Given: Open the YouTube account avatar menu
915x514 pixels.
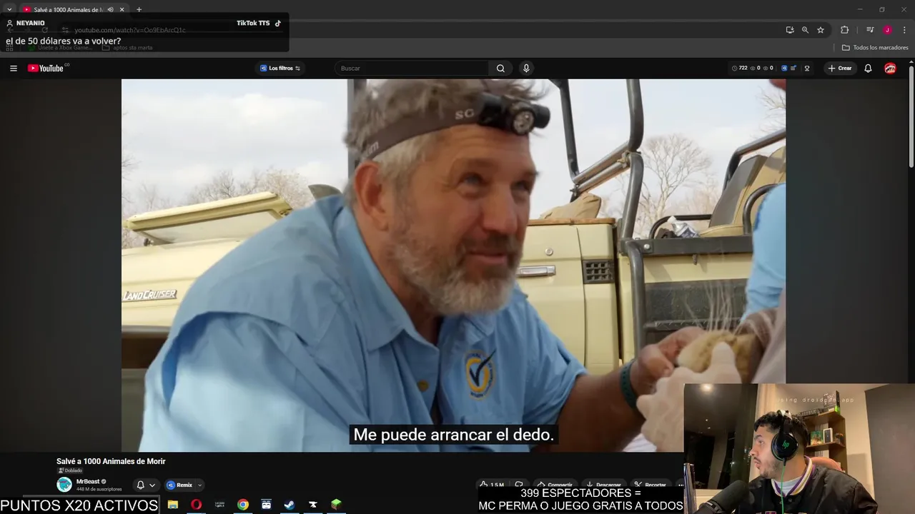Looking at the screenshot, I should [x=890, y=69].
